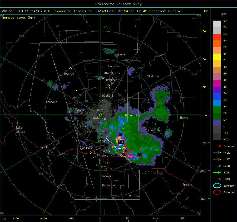This screenshot has width=237, height=222.
Task: Click the RockyMH label
Action: (x=70, y=74)
